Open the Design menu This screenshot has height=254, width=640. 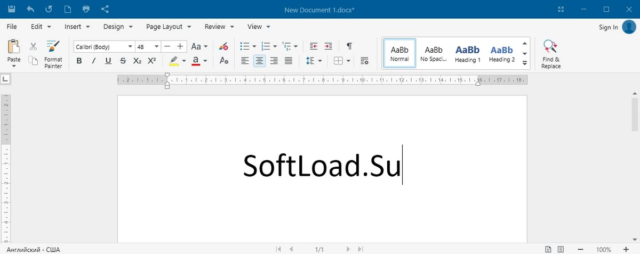(x=118, y=27)
